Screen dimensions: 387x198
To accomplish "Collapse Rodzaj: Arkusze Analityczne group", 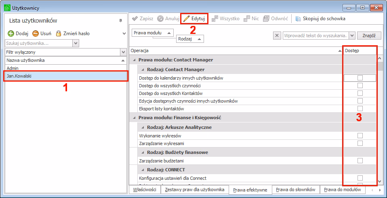I will 142,127.
